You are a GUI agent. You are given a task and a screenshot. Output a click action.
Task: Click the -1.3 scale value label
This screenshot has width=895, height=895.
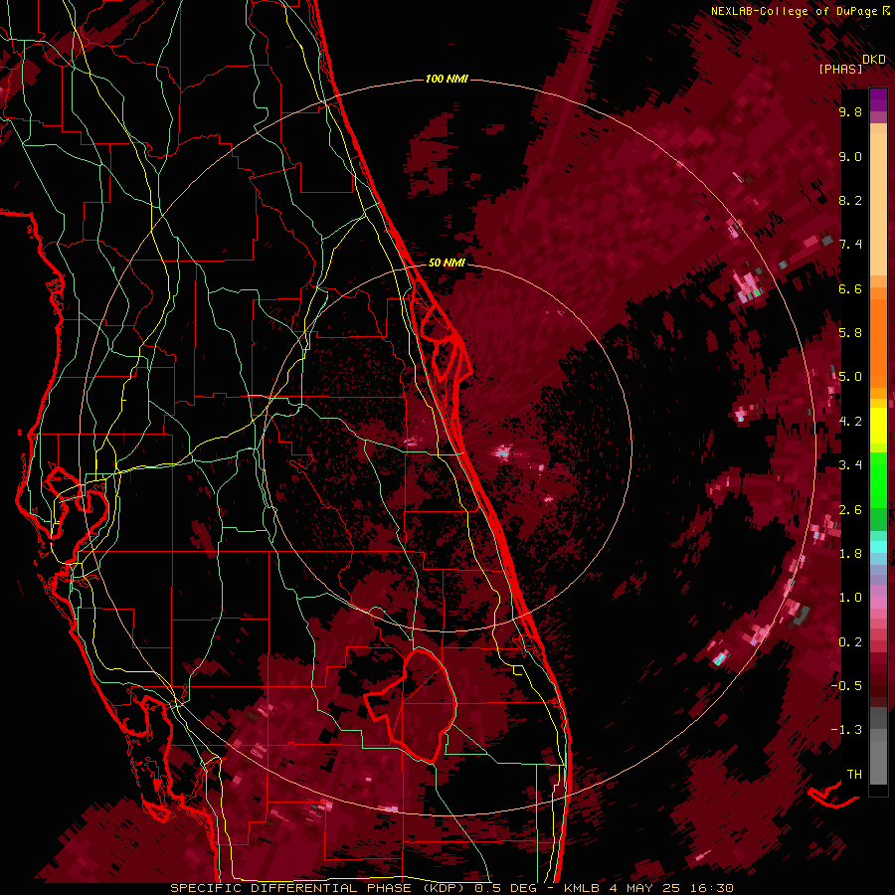pos(846,730)
